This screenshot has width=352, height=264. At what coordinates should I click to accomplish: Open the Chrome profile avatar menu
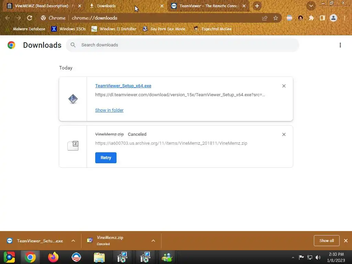333,18
